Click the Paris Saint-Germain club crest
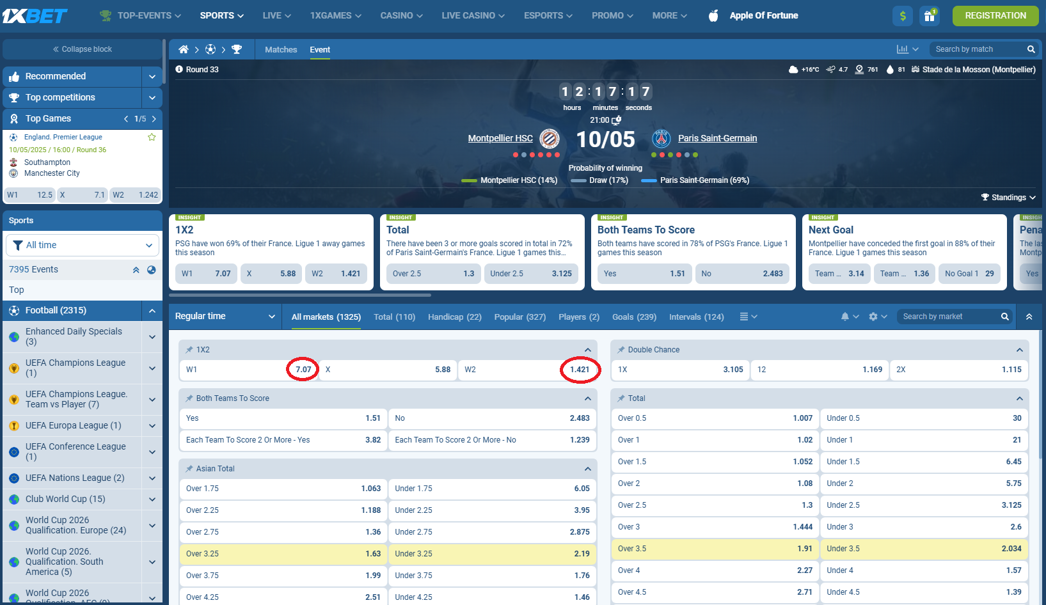 pos(662,138)
